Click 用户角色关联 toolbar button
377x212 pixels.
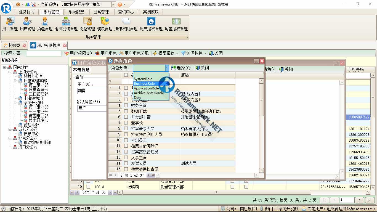134,53
